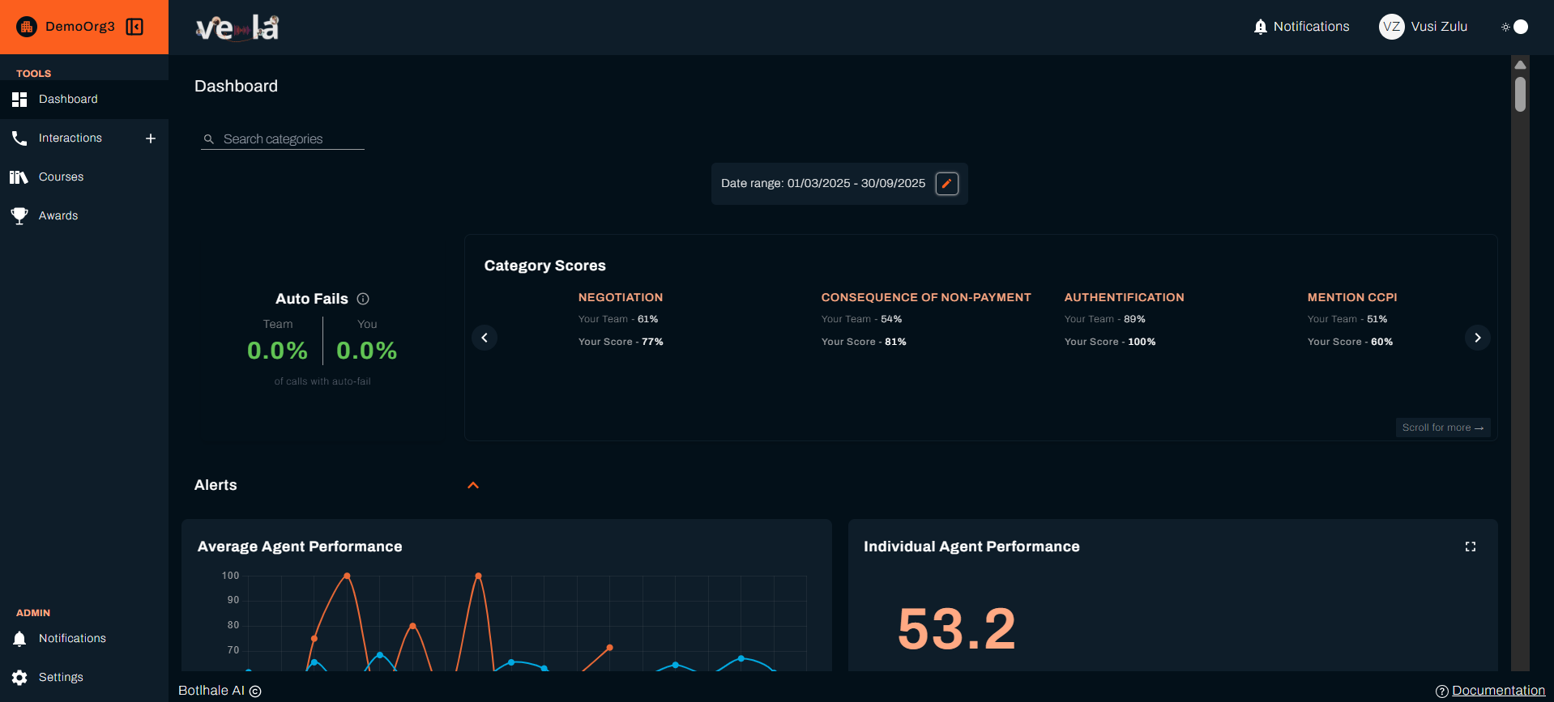The width and height of the screenshot is (1554, 702).
Task: Open the Documentation link
Action: 1497,691
